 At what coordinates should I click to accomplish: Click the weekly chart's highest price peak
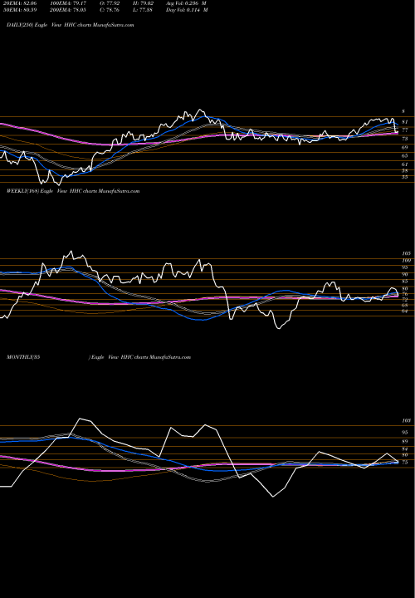(x=71, y=252)
